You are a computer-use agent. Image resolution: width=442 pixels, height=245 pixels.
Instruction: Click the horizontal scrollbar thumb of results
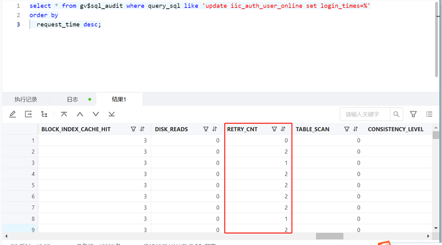(330, 236)
